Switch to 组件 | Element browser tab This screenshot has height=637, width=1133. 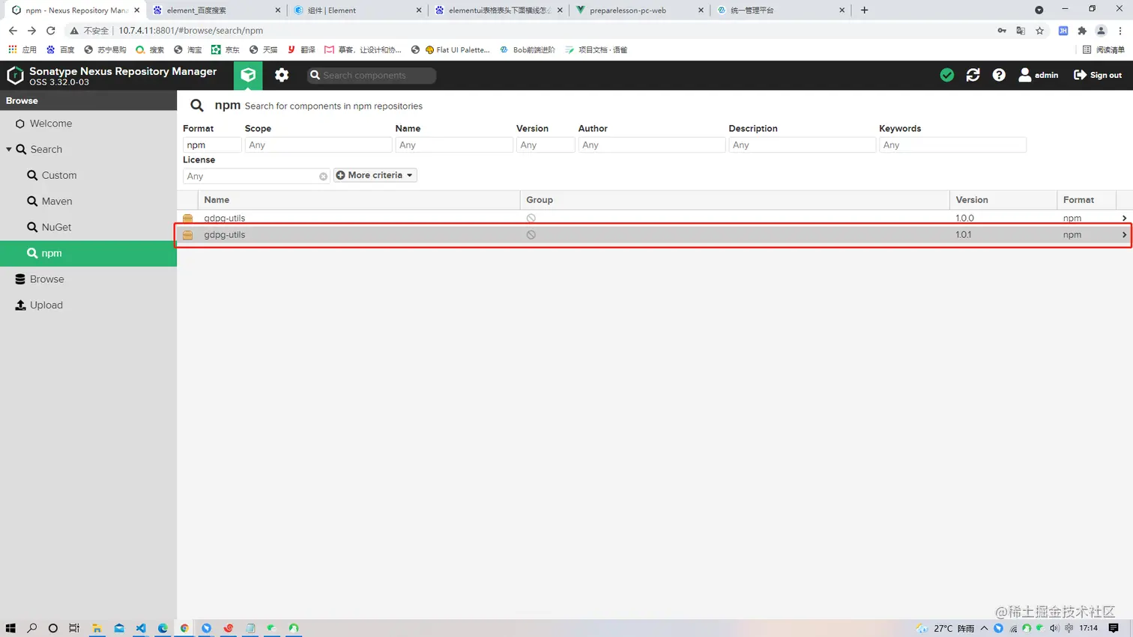click(x=357, y=10)
